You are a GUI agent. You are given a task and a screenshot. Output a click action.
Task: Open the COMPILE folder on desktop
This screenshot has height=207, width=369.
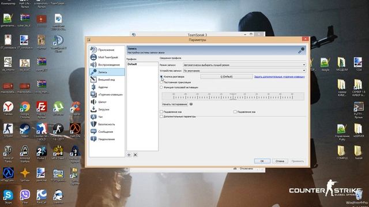pyautogui.click(x=342, y=152)
